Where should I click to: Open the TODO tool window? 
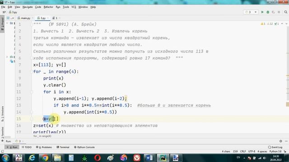[x=27, y=147]
